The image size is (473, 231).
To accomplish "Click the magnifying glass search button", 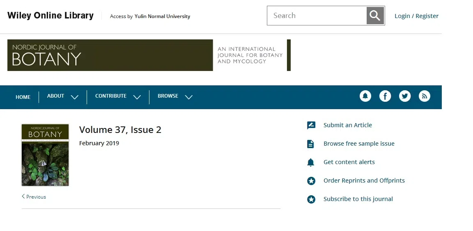I will (375, 16).
